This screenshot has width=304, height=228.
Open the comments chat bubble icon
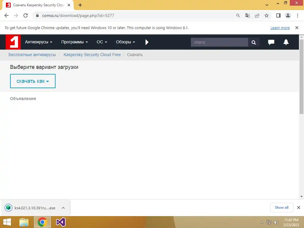point(271,42)
